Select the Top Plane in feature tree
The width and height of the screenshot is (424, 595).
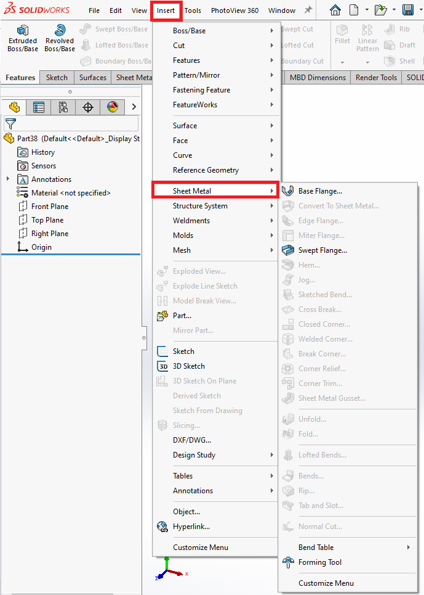click(41, 220)
